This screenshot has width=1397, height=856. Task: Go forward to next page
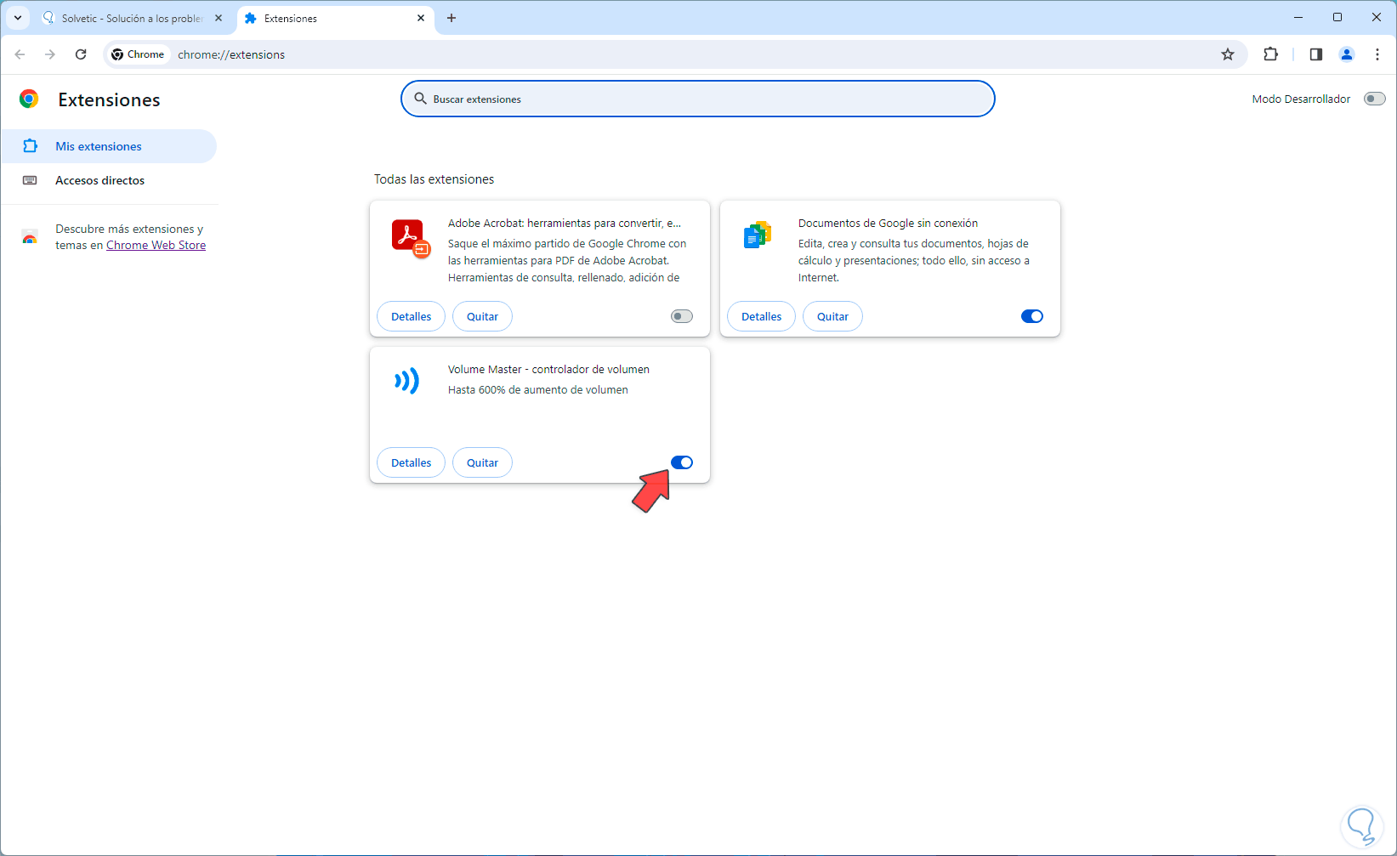(x=50, y=54)
